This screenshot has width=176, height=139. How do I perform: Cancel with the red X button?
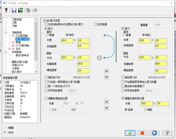(142, 133)
